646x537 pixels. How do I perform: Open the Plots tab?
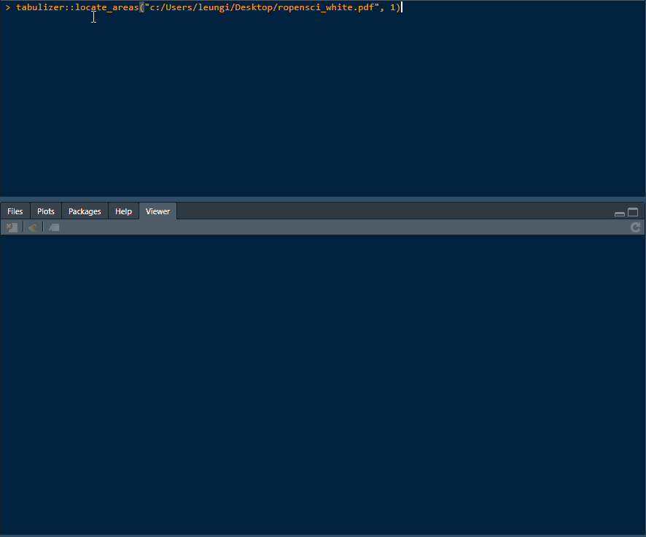coord(46,211)
